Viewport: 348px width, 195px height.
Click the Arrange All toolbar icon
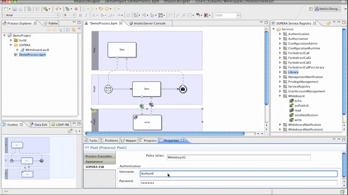click(x=144, y=15)
